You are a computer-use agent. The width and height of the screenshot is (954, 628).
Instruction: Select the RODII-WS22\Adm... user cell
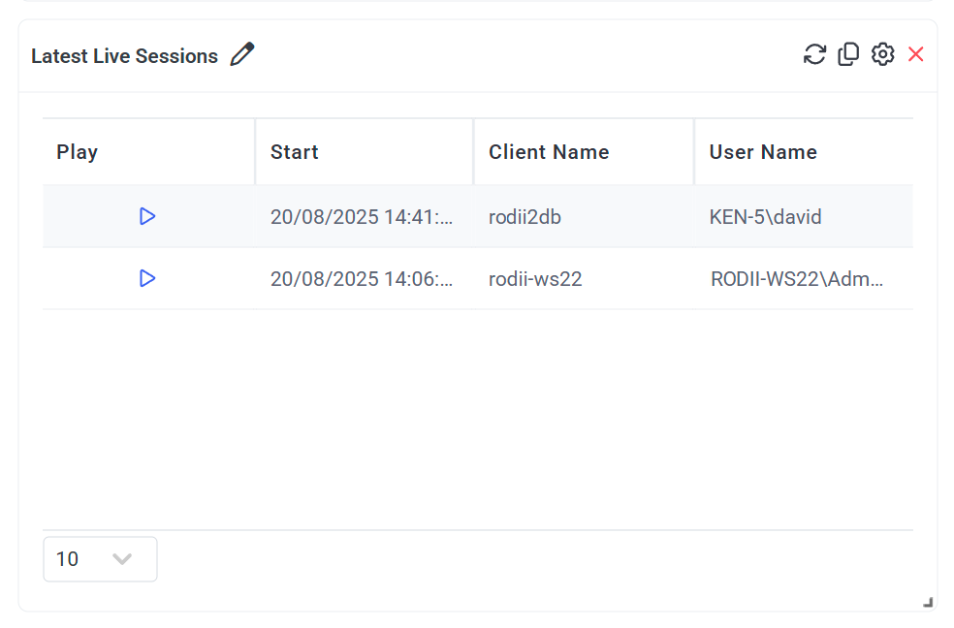(x=797, y=279)
